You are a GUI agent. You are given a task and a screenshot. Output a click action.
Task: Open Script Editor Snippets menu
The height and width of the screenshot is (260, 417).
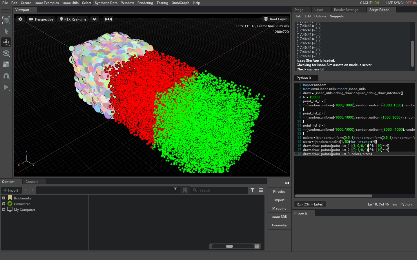337,16
